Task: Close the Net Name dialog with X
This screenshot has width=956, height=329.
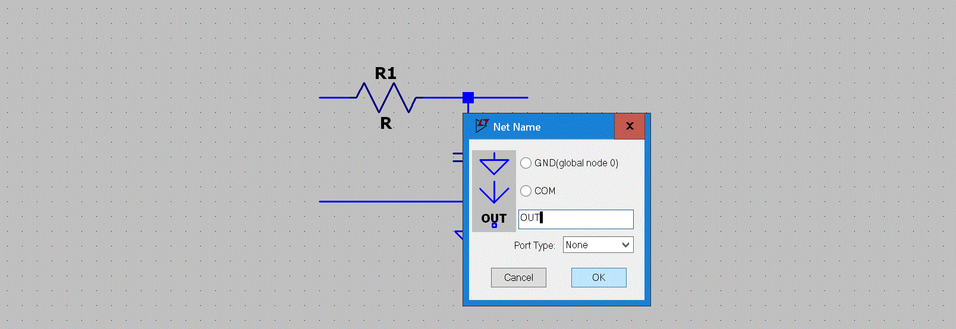Action: (630, 126)
